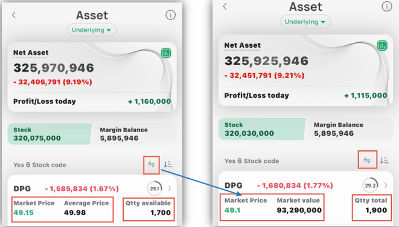Open Underlying dropdown on left screen
Image resolution: width=399 pixels, height=227 pixels.
pyautogui.click(x=92, y=30)
